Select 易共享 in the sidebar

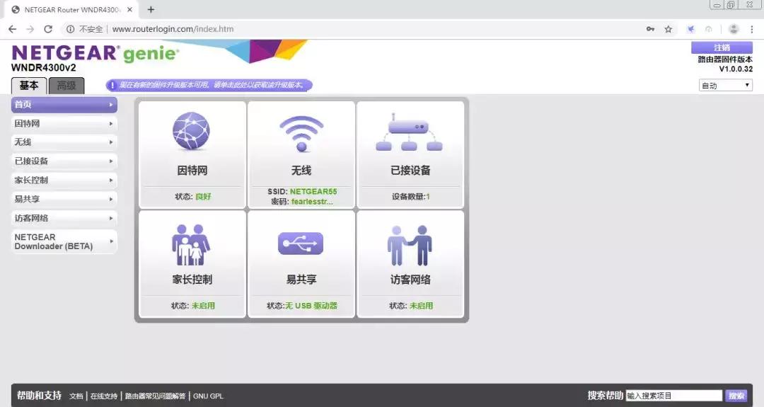tap(64, 199)
